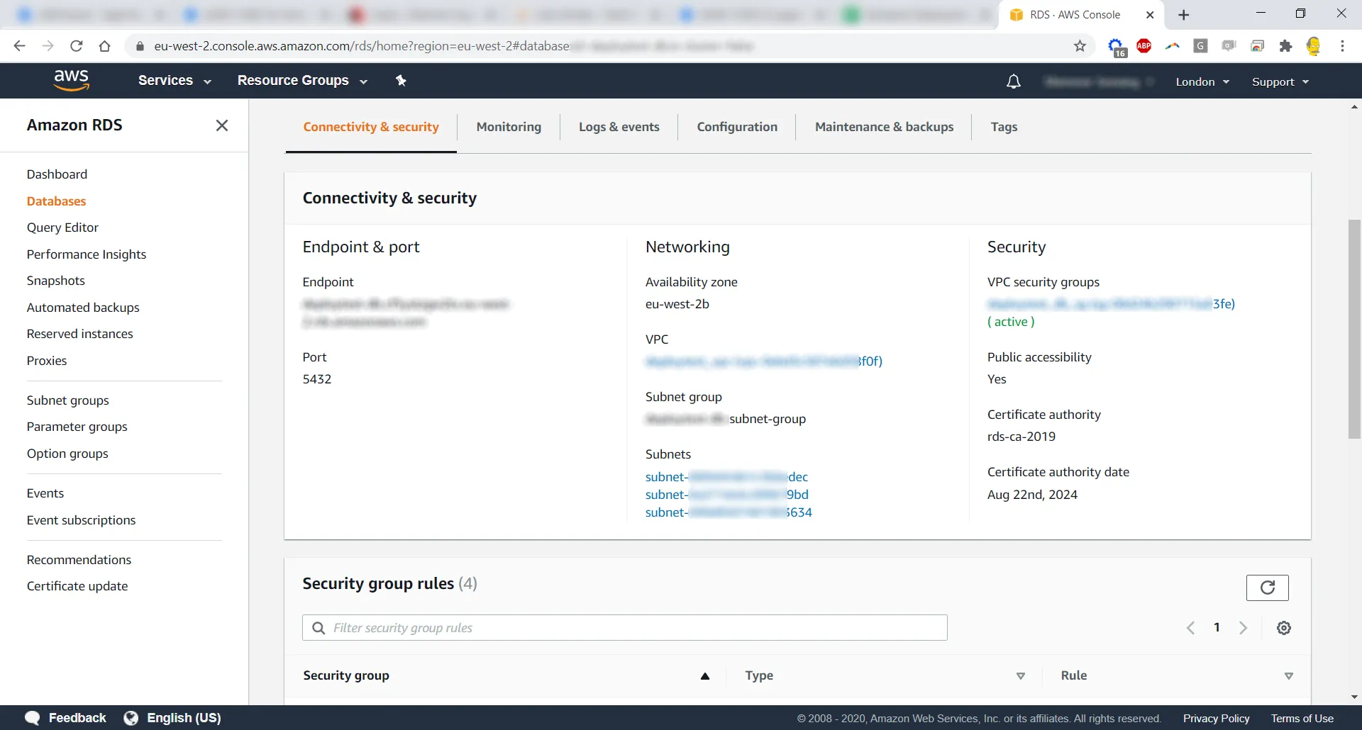Open the Chrome profile avatar
The height and width of the screenshot is (730, 1362).
1313,46
